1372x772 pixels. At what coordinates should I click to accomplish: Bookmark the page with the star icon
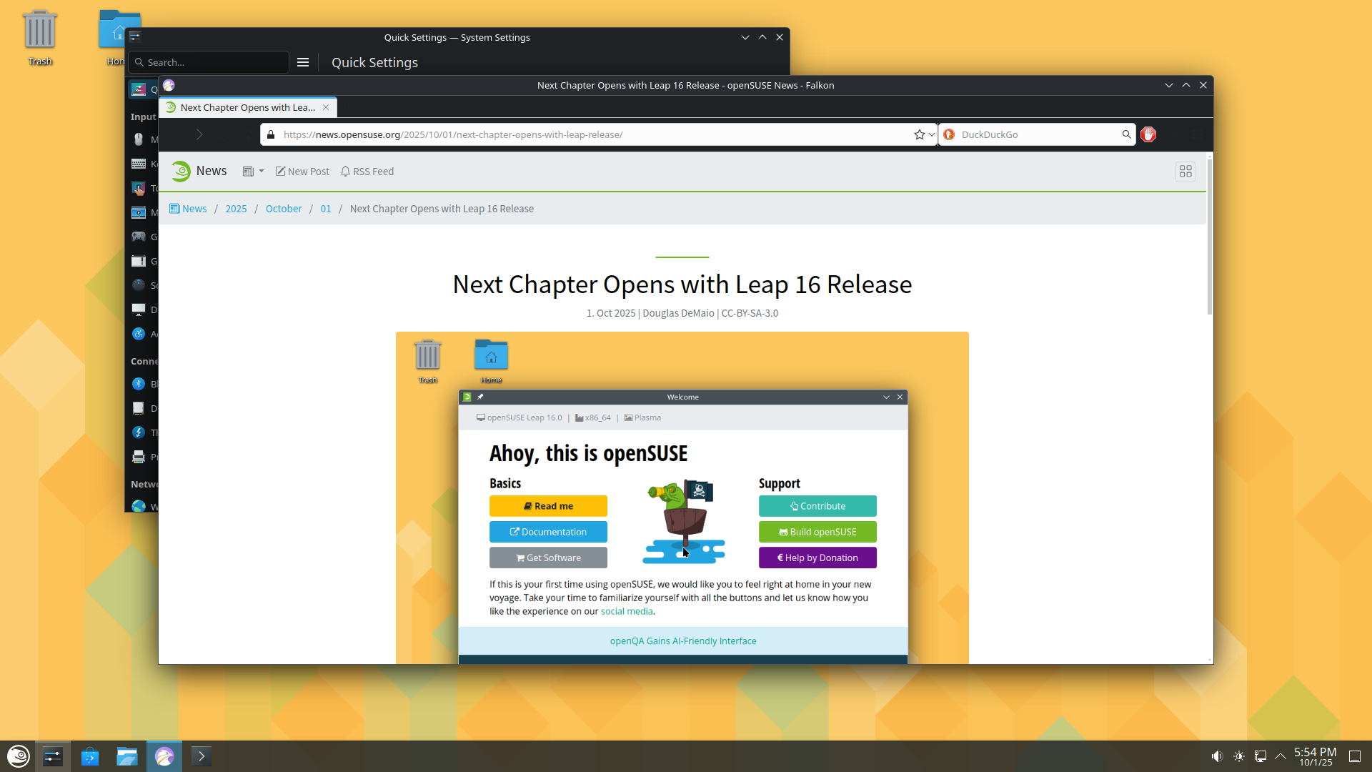tap(919, 134)
